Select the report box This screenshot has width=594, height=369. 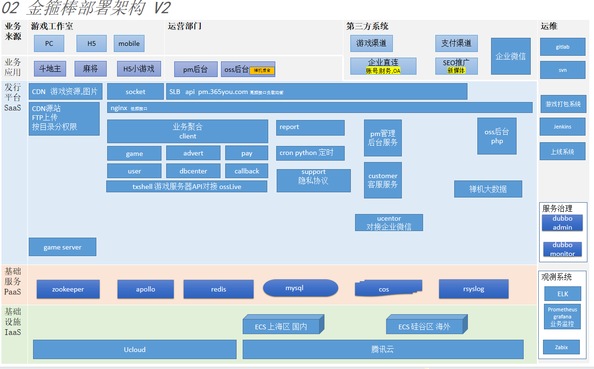[310, 128]
